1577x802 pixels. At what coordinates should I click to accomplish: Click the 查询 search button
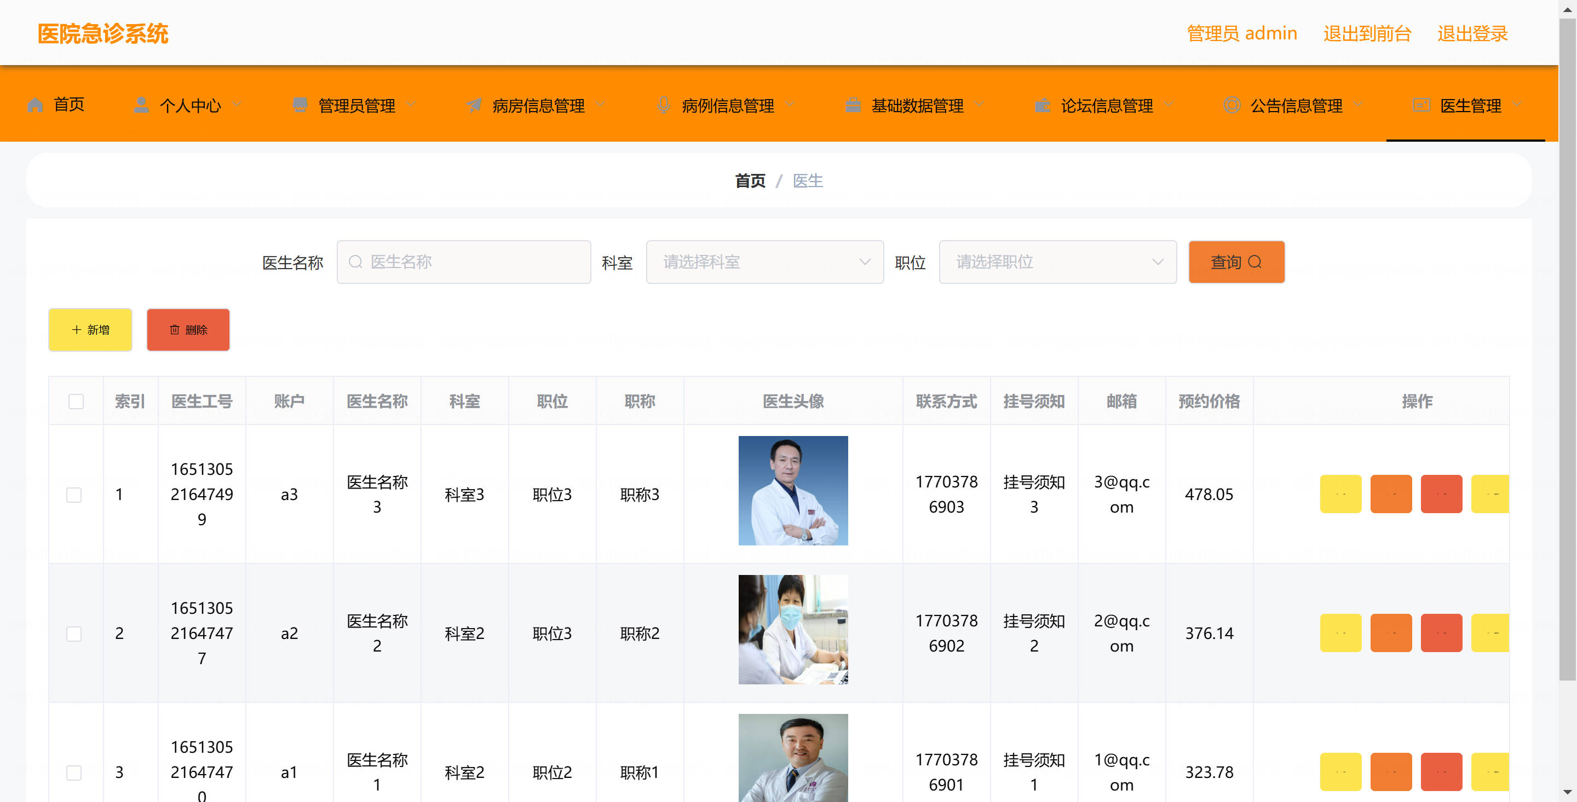coord(1236,262)
